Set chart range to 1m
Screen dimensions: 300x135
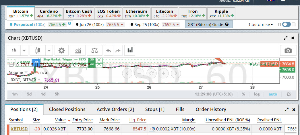15,94
